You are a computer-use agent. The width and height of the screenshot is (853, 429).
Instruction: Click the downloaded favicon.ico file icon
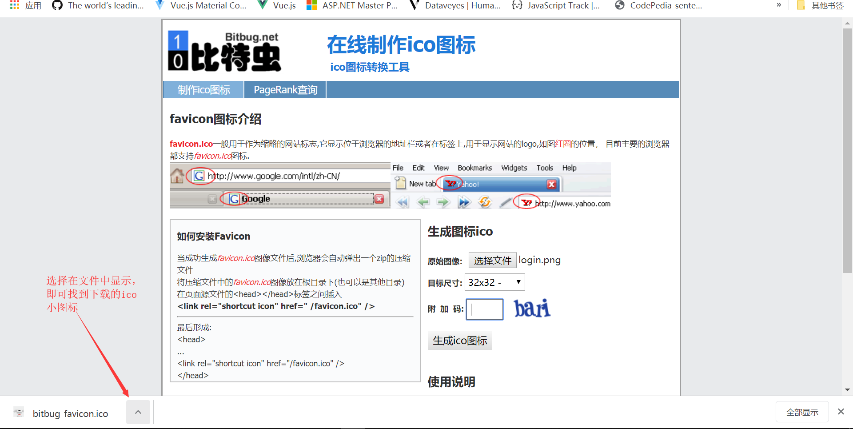pyautogui.click(x=19, y=412)
